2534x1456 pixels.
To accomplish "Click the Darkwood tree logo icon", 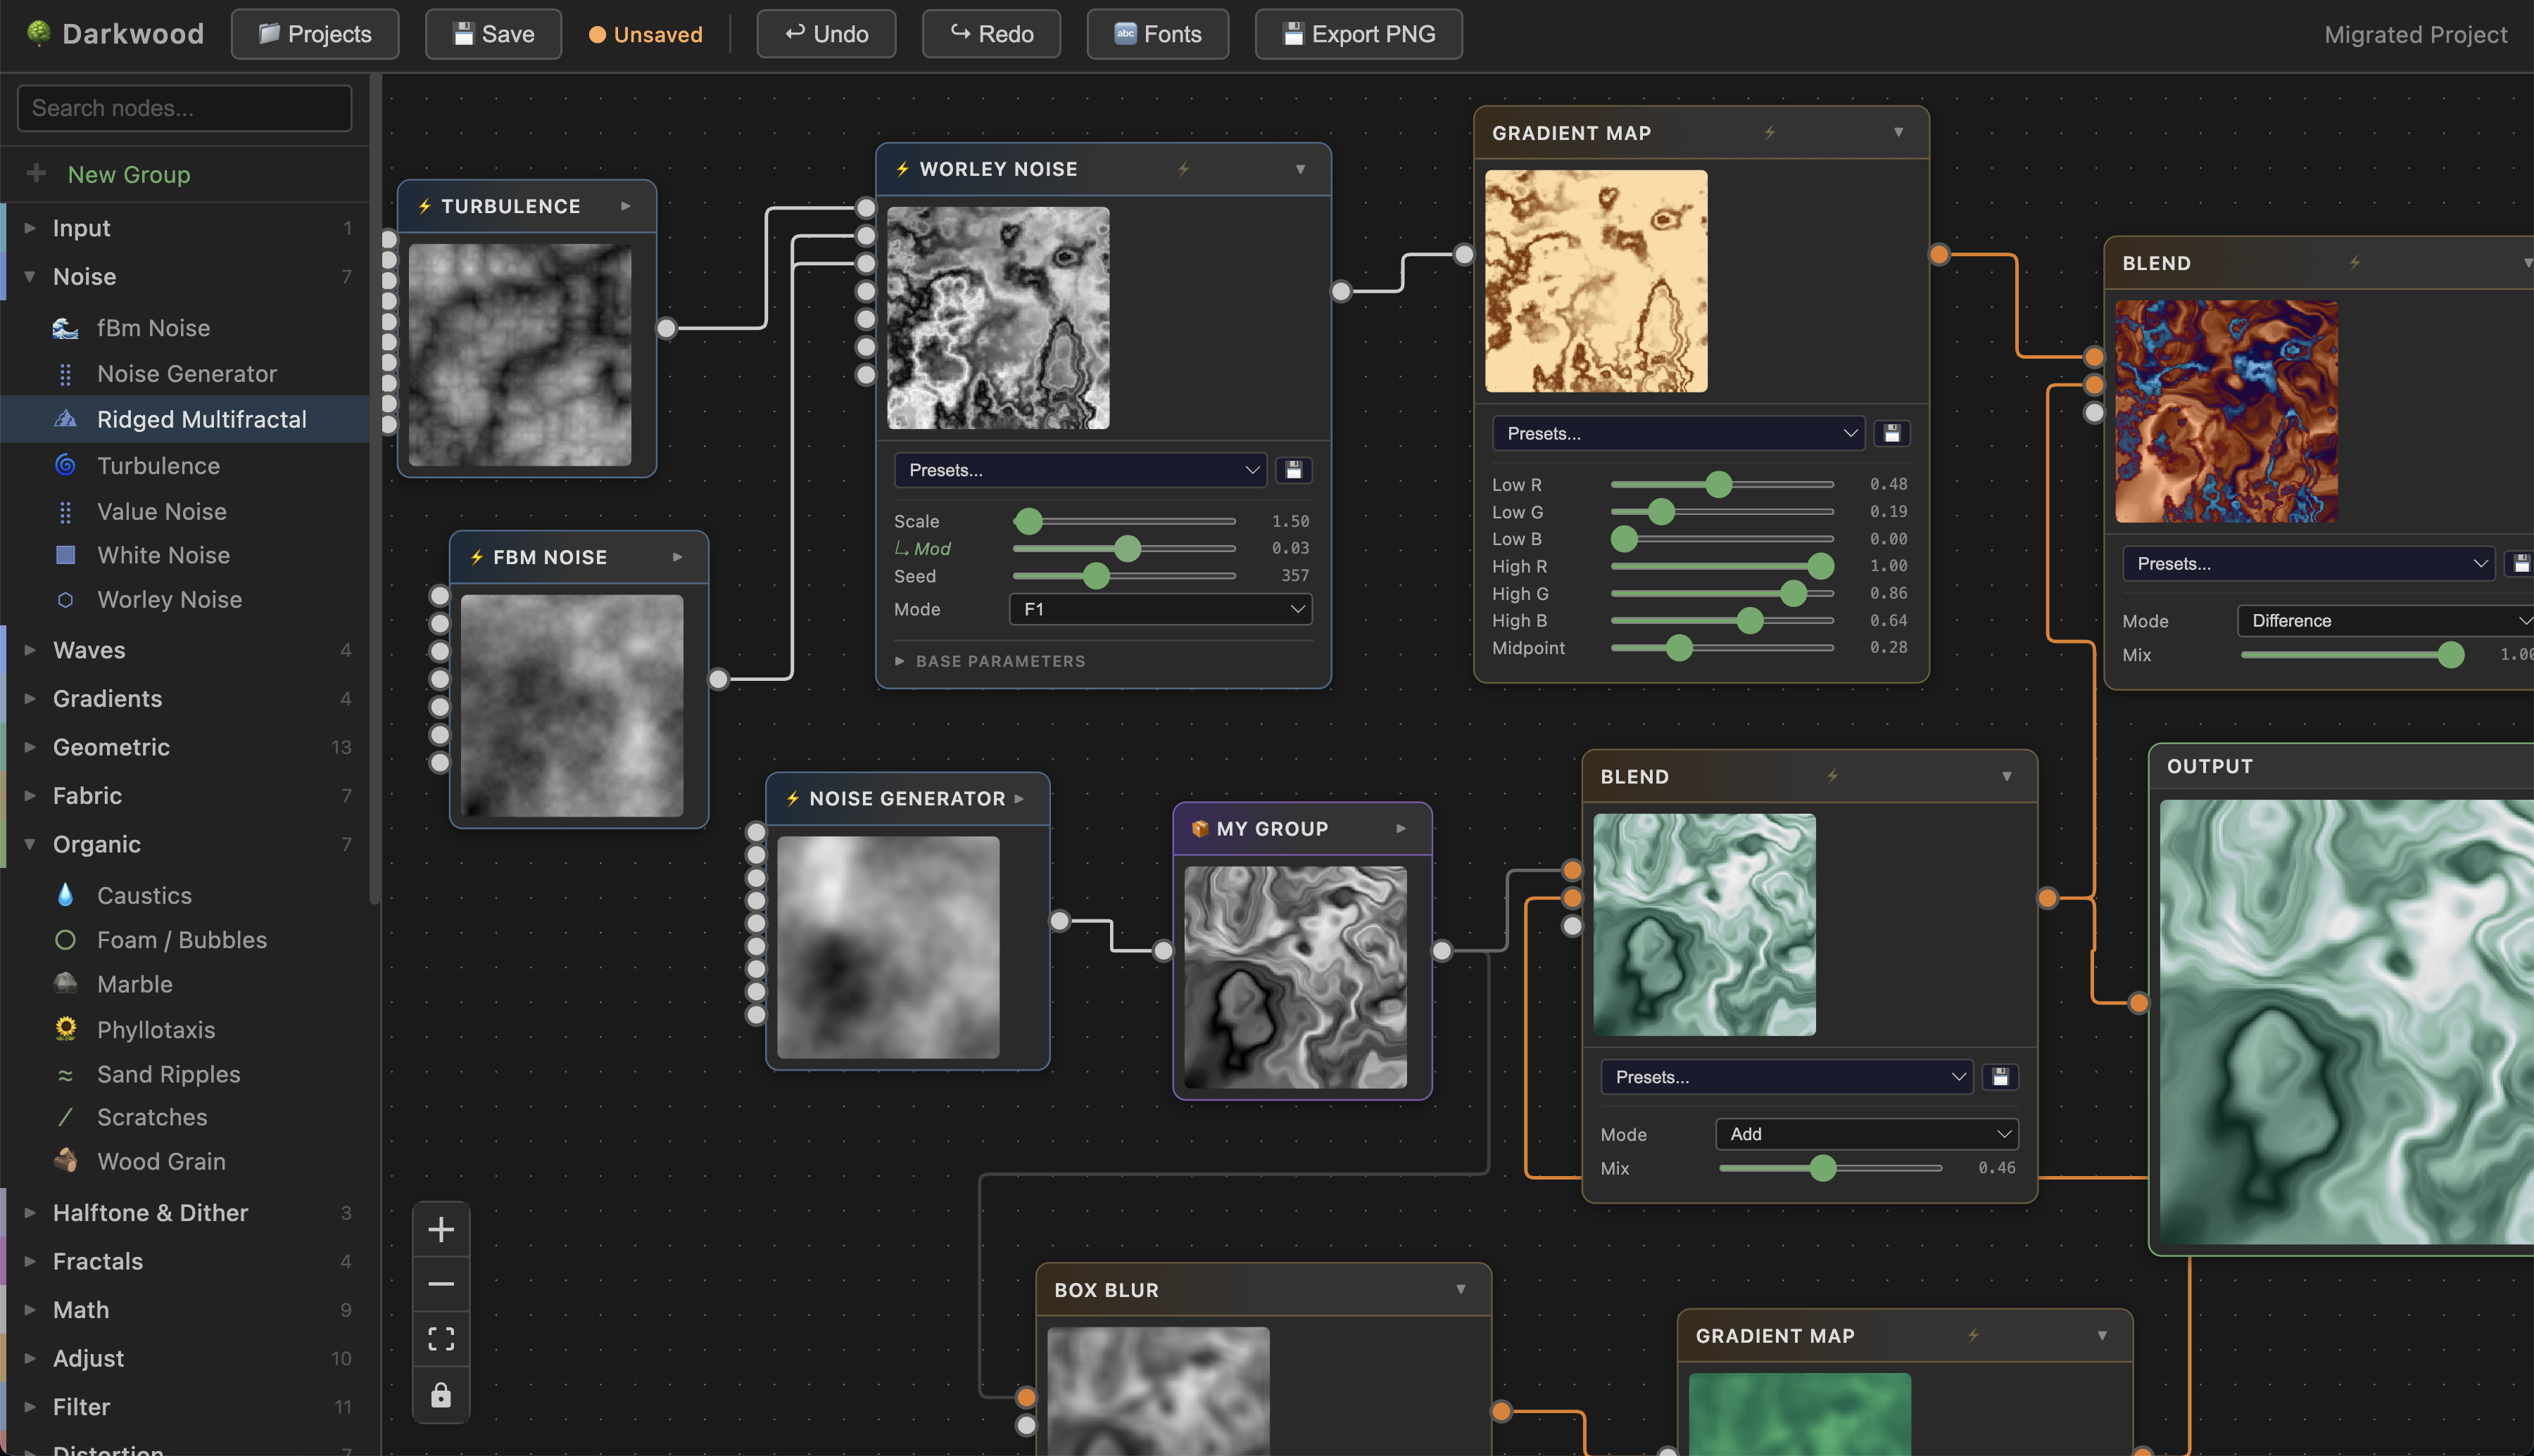I will coord(38,33).
